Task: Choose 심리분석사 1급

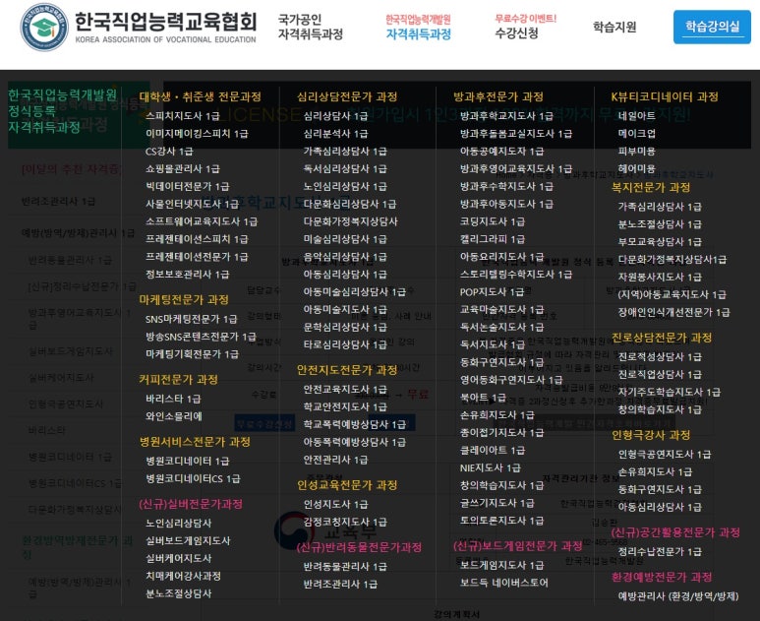Action: pyautogui.click(x=335, y=134)
